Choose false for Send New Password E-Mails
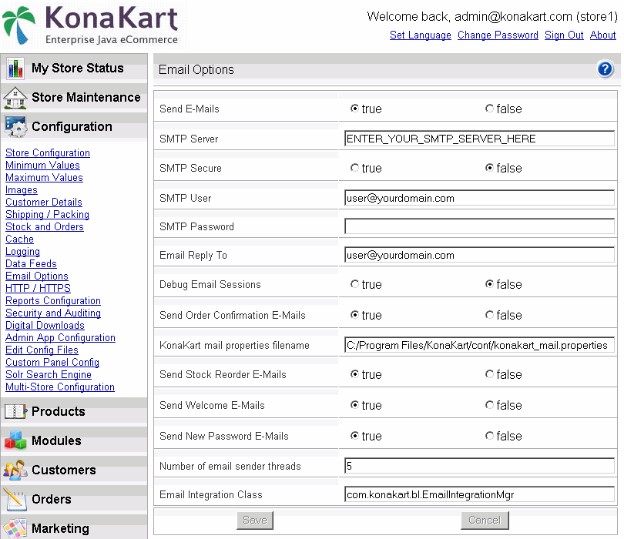624x539 pixels. (x=489, y=436)
